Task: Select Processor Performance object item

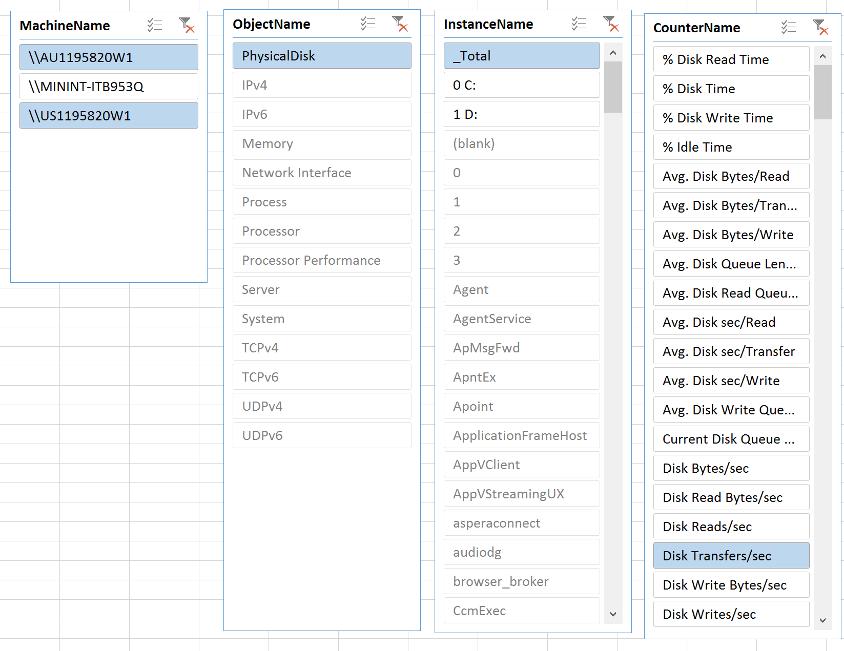Action: pos(322,260)
